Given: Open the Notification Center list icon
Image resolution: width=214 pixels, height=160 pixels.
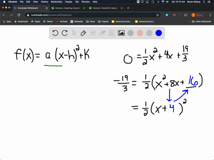Looking at the screenshot, I should (x=209, y=2).
